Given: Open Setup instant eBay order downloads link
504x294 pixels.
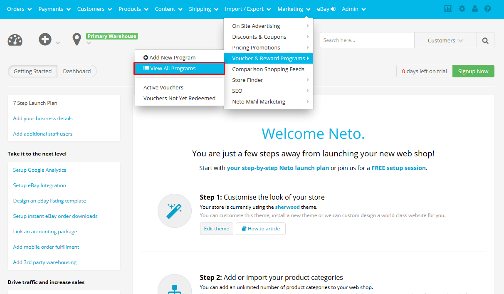Looking at the screenshot, I should pyautogui.click(x=55, y=216).
